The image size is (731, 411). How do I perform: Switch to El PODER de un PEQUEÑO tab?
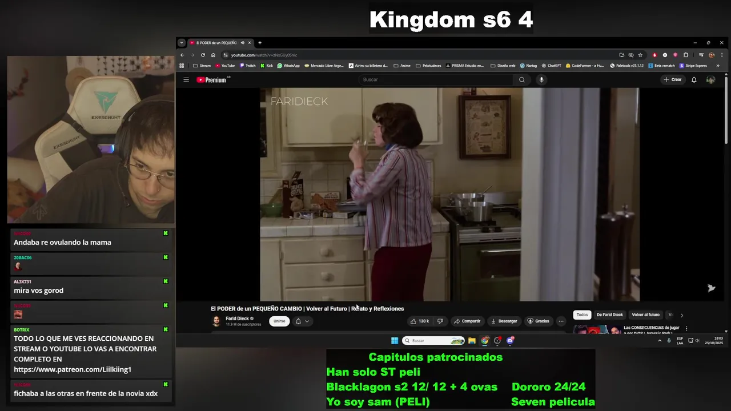click(216, 43)
